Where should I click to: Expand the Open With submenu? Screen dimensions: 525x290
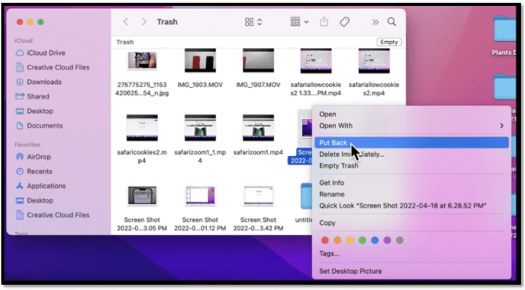(411, 125)
